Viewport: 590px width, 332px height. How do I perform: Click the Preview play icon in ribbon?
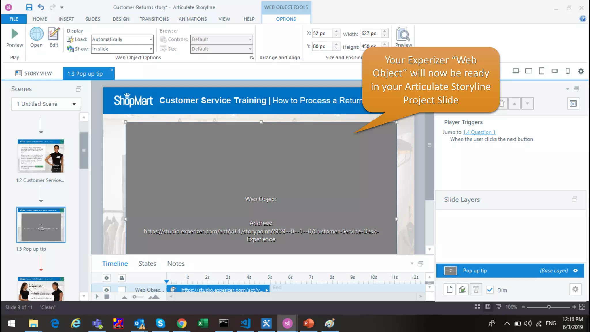click(x=14, y=34)
